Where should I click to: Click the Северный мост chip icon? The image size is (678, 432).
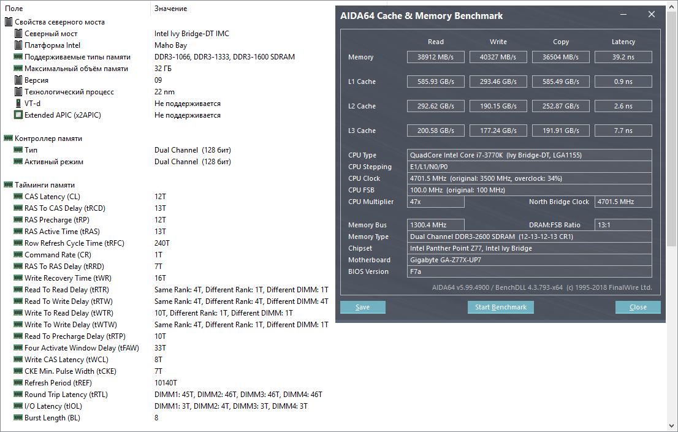18,33
